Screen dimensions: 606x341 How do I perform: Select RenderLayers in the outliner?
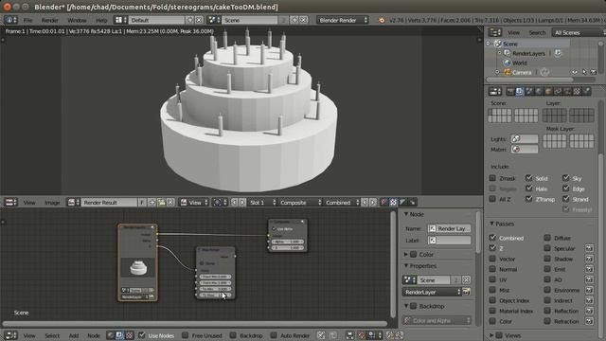pos(528,53)
